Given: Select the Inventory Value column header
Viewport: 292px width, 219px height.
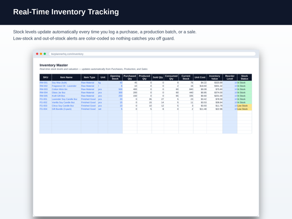Looking at the screenshot, I should (215, 77).
